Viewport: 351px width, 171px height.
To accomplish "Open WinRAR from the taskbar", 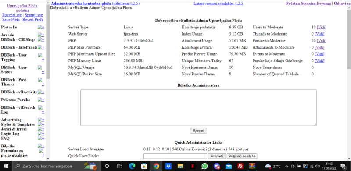I will (x=252, y=166).
